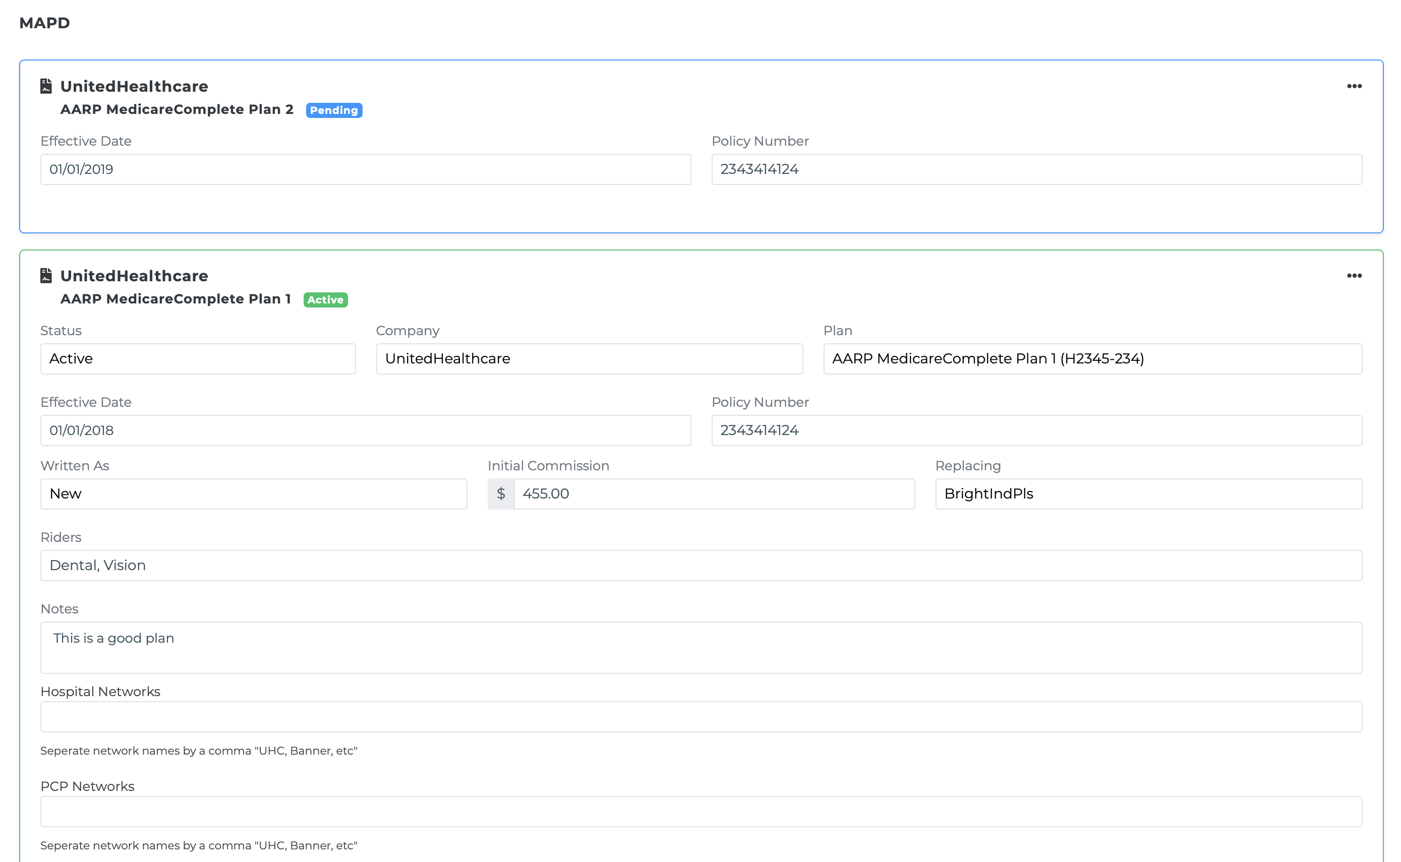Viewport: 1401px width, 862px height.
Task: Click the AARP MedicareComplete Plan 2 title
Action: click(x=177, y=109)
